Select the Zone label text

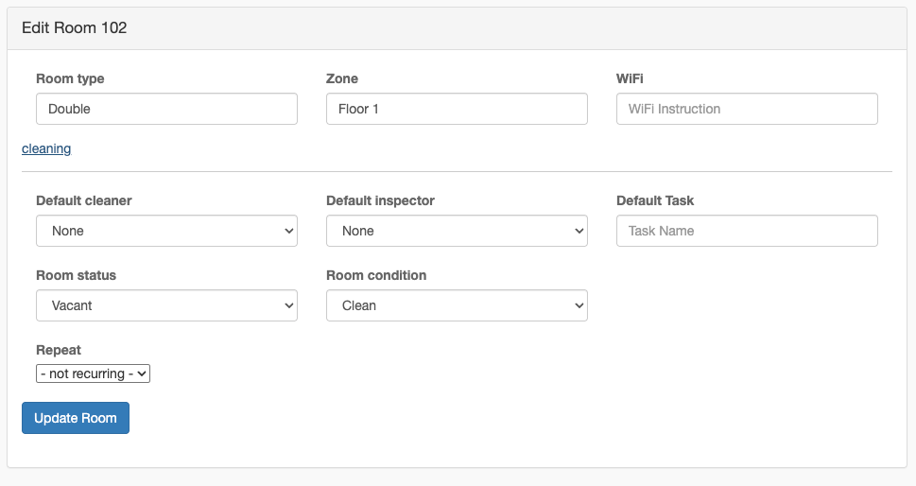(342, 78)
